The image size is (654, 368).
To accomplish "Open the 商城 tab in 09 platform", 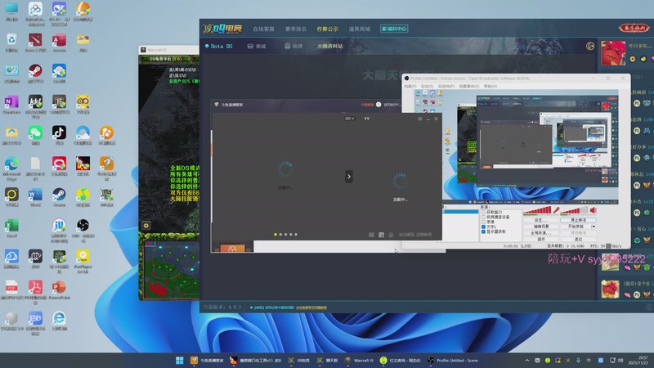I will pyautogui.click(x=257, y=47).
